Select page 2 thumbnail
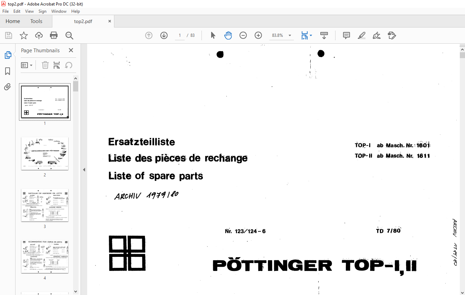 pos(45,153)
